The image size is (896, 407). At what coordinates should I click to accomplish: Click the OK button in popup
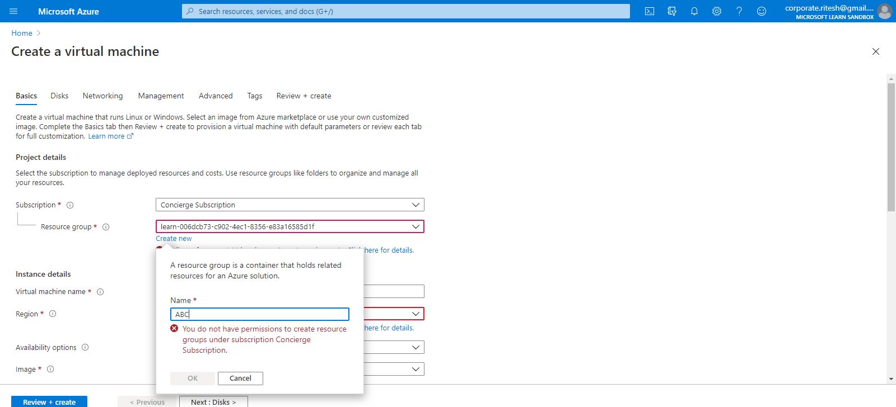[192, 378]
